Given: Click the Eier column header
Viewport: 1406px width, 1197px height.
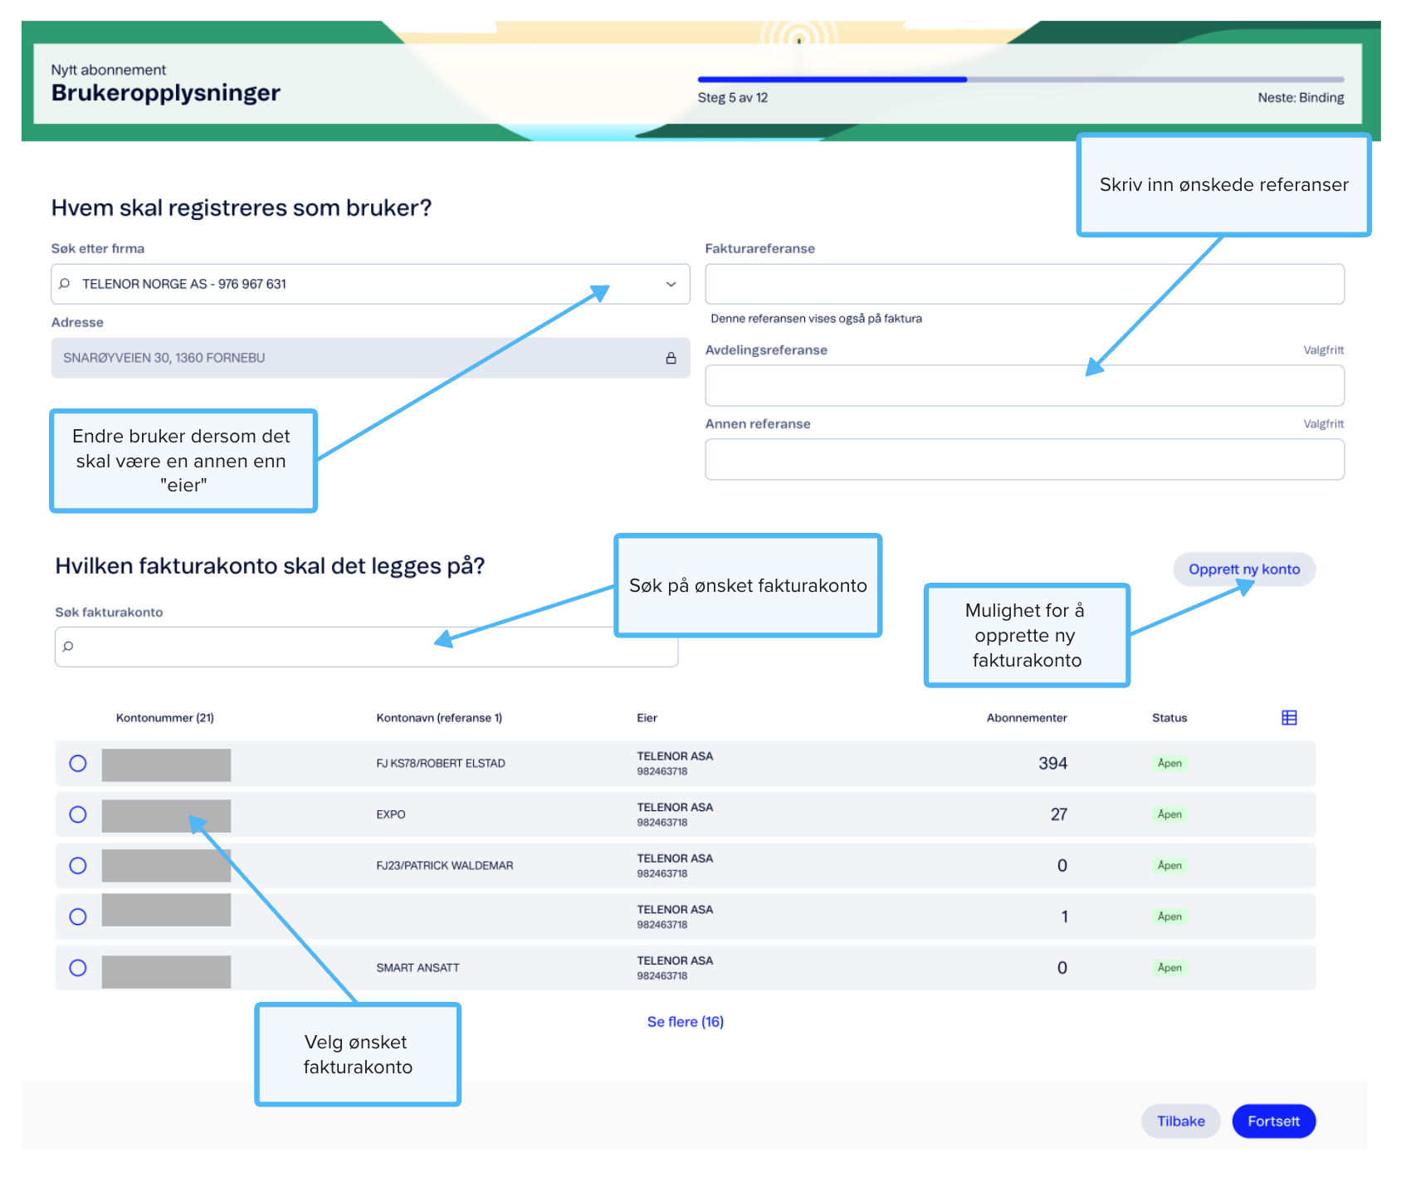Looking at the screenshot, I should (x=647, y=718).
